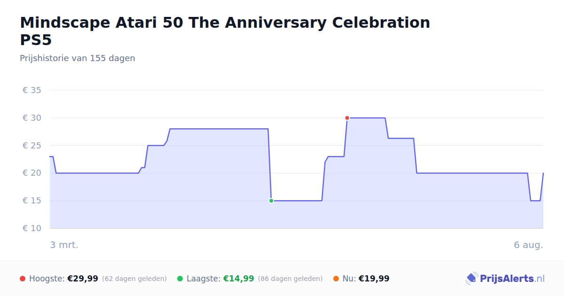564x296 pixels.
Task: Click the €19,99 current price value
Action: (x=374, y=279)
